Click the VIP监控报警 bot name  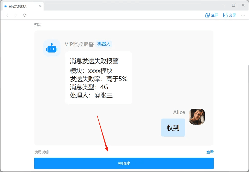pos(79,44)
